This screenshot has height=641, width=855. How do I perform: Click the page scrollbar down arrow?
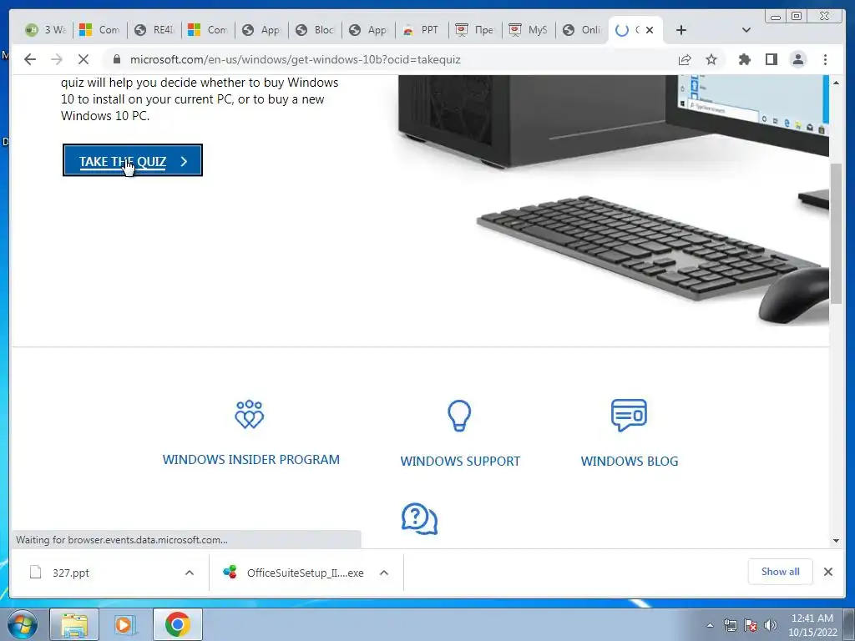(836, 541)
